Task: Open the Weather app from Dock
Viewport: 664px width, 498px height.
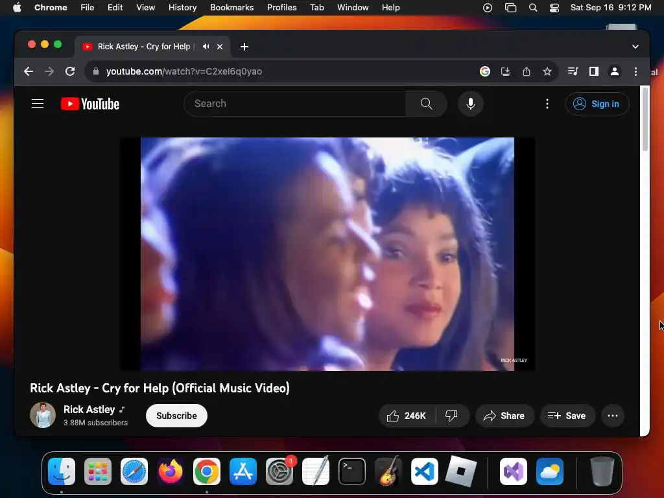Action: (550, 471)
